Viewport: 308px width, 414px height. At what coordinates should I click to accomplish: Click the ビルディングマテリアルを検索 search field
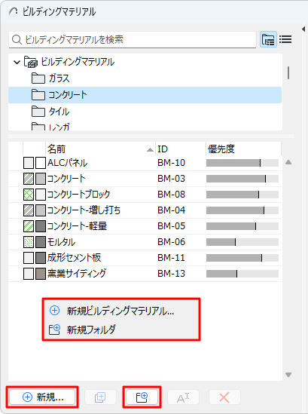click(133, 40)
